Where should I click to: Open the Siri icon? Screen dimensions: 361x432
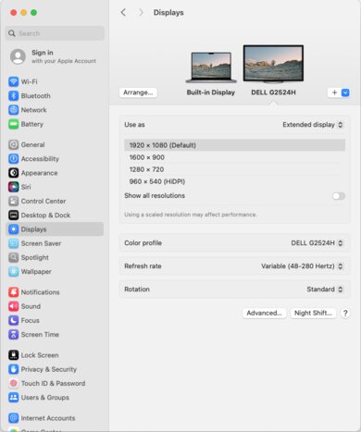coord(14,187)
